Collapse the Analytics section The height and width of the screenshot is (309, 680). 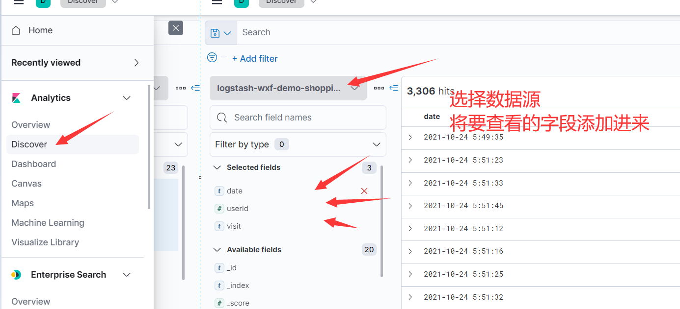tap(127, 98)
